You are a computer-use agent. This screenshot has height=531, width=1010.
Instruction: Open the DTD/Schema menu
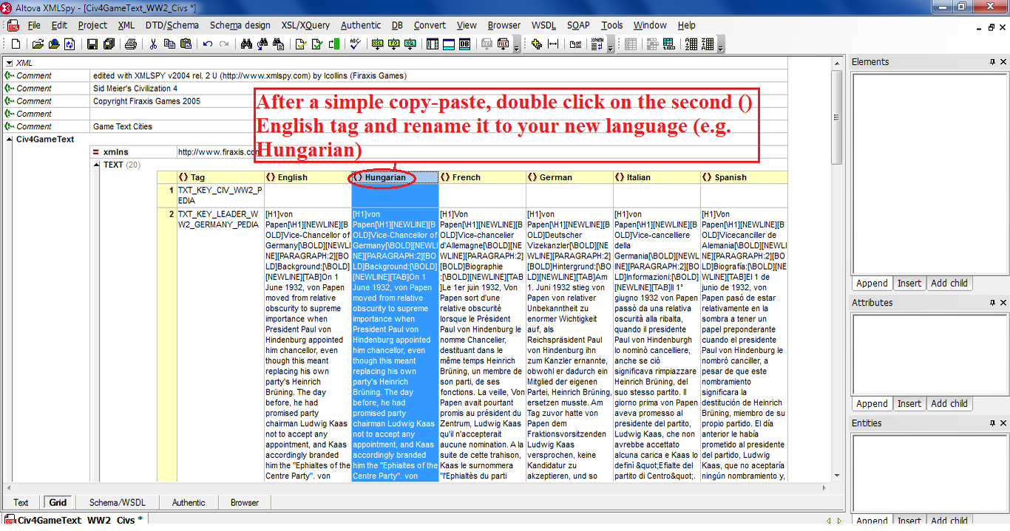coord(172,25)
